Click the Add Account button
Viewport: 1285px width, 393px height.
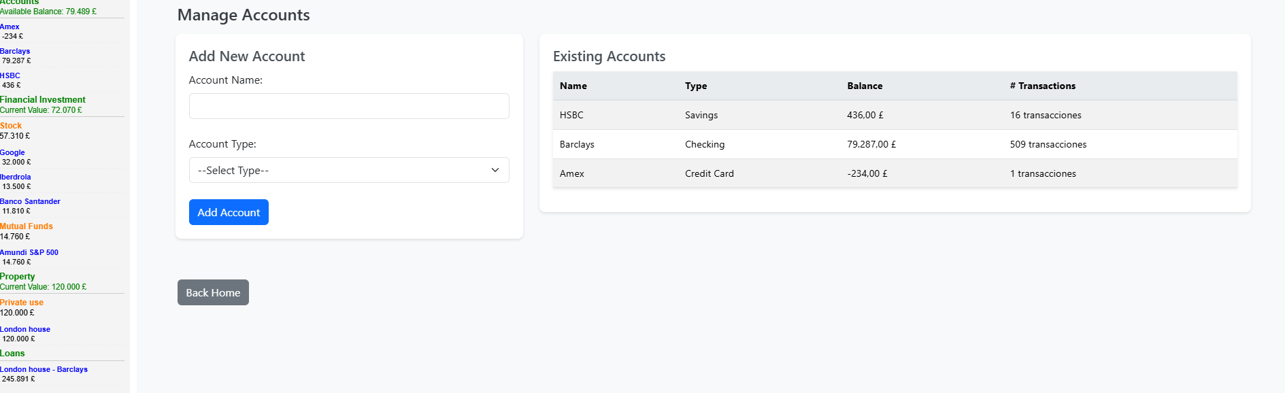tap(229, 212)
